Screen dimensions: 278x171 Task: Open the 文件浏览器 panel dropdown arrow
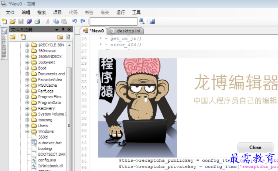57,30
